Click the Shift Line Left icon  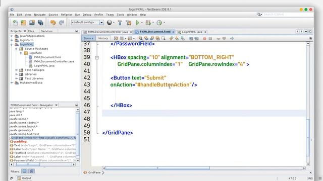pyautogui.click(x=191, y=38)
